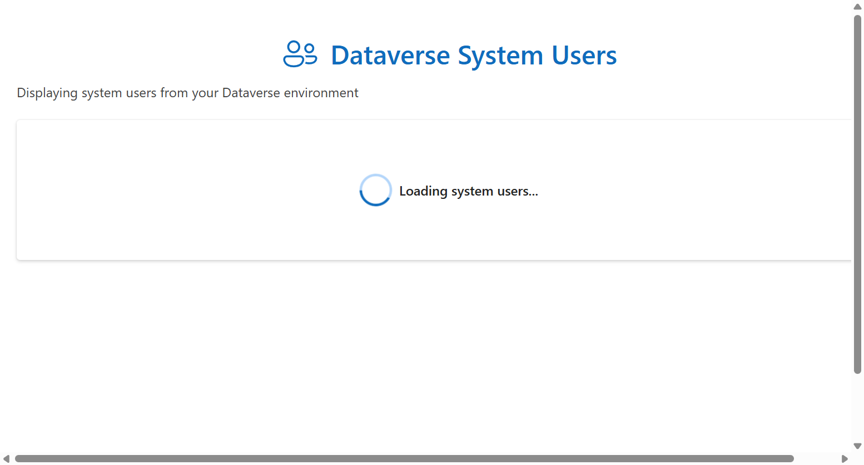Click the environment description subtitle text
This screenshot has width=864, height=465.
pos(187,93)
